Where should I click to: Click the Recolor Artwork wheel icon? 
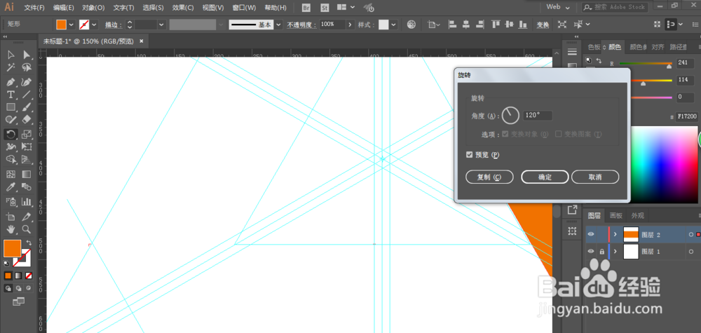[411, 25]
